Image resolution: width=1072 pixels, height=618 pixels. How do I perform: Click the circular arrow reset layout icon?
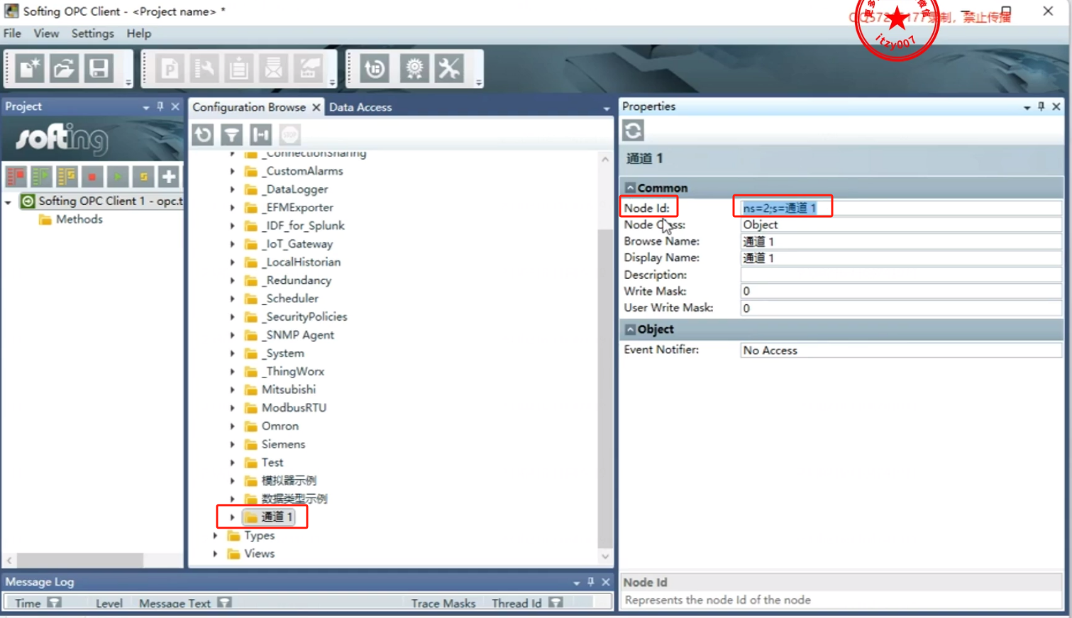pyautogui.click(x=375, y=69)
